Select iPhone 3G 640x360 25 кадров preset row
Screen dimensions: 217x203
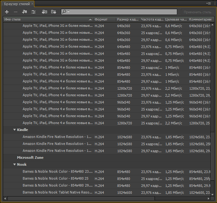point(107,33)
